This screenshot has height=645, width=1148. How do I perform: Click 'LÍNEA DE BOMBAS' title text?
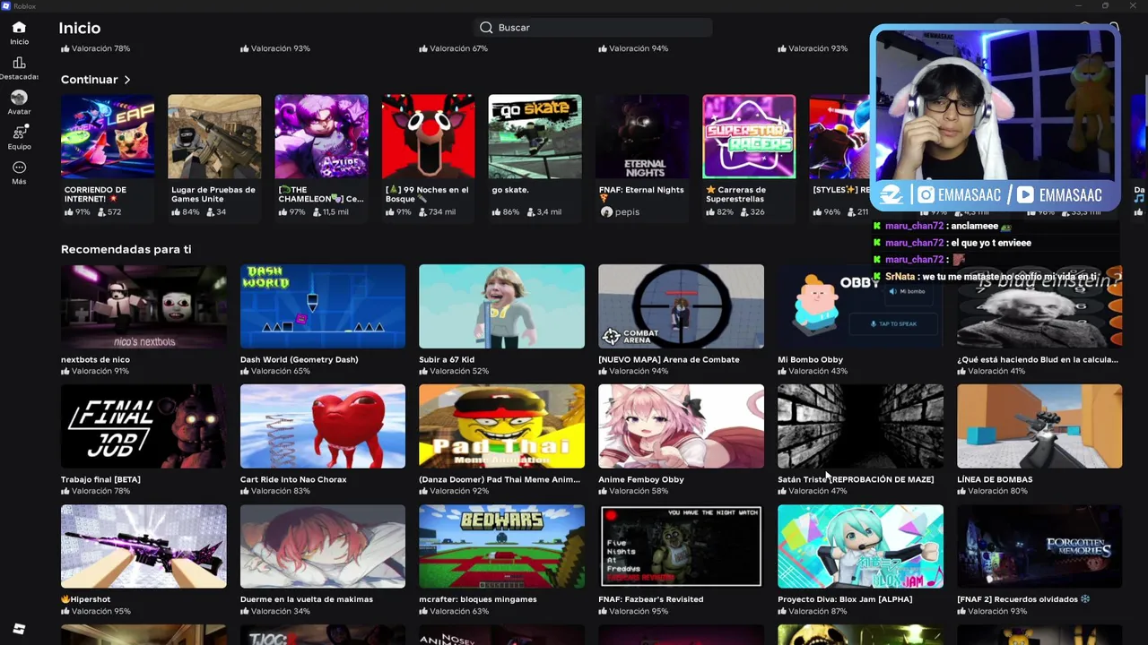pyautogui.click(x=995, y=479)
